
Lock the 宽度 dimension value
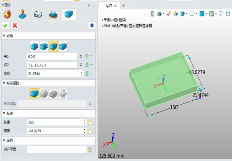pos(90,130)
